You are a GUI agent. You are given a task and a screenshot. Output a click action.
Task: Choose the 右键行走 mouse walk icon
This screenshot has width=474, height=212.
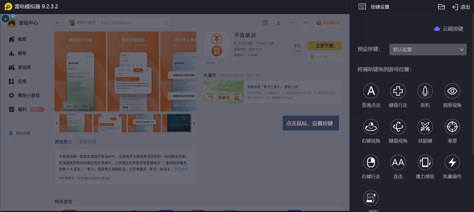tap(371, 162)
